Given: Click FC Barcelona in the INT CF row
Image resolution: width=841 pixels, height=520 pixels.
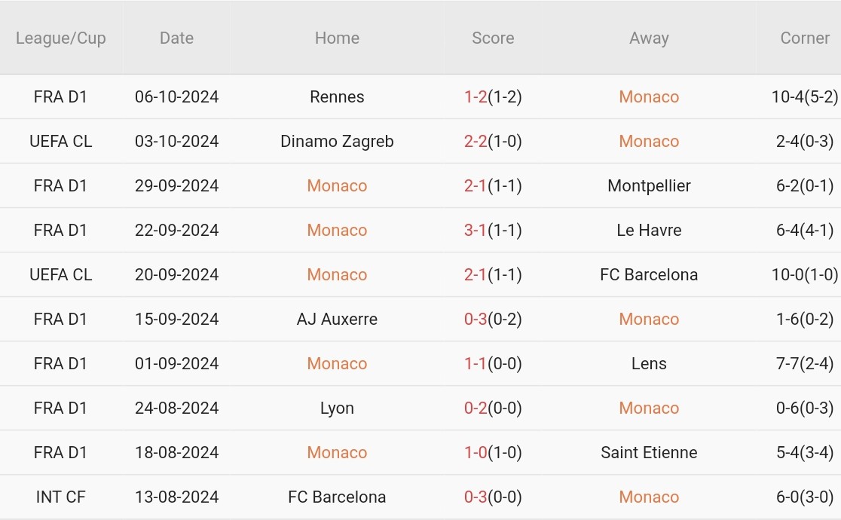Looking at the screenshot, I should pyautogui.click(x=337, y=497).
